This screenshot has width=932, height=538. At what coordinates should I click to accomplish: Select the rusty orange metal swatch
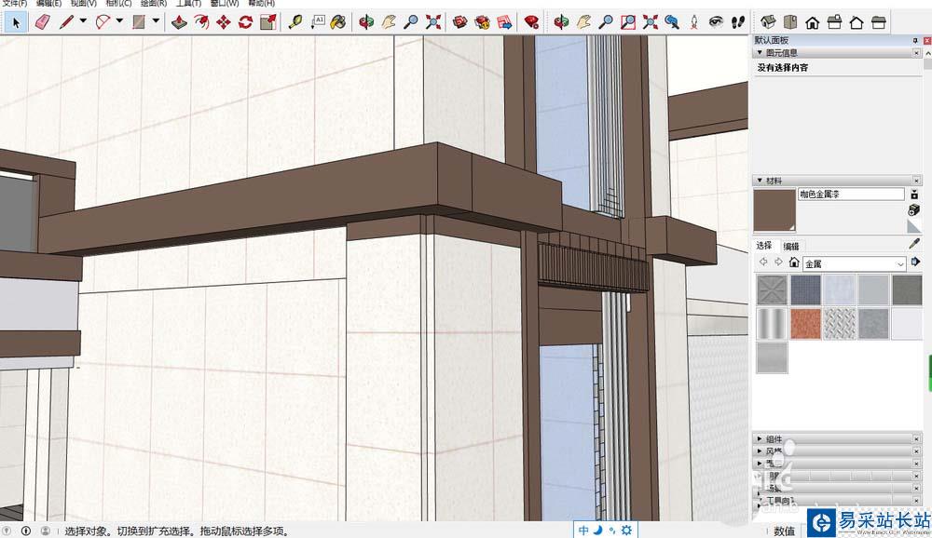(806, 324)
